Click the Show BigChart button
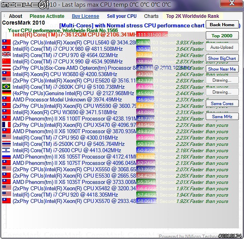The image size is (244, 239). (x=222, y=58)
